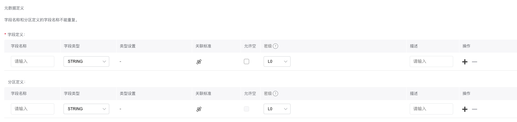Click 操作 column header in 分区定义 table
The height and width of the screenshot is (122, 517).
[466, 94]
